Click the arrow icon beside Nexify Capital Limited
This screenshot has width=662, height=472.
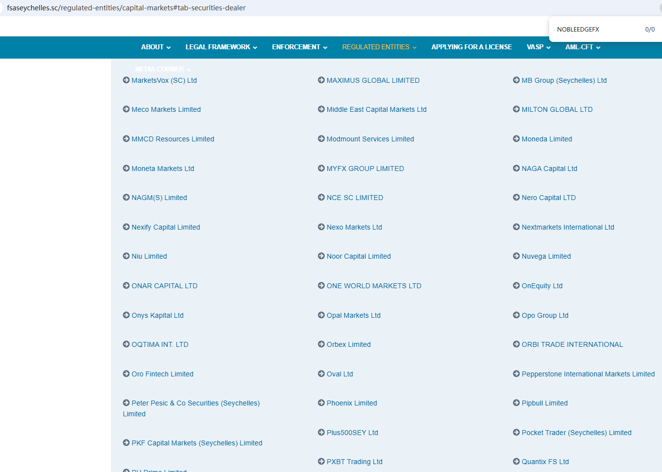click(126, 227)
